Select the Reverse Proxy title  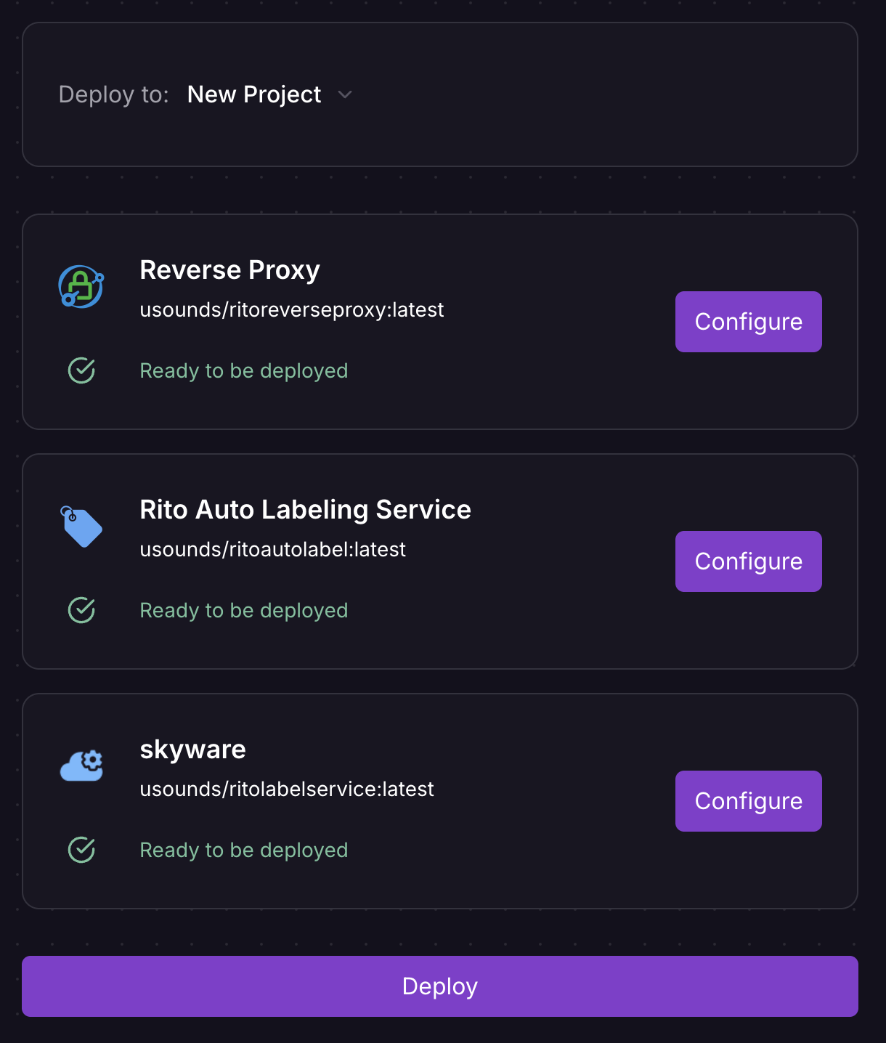229,270
